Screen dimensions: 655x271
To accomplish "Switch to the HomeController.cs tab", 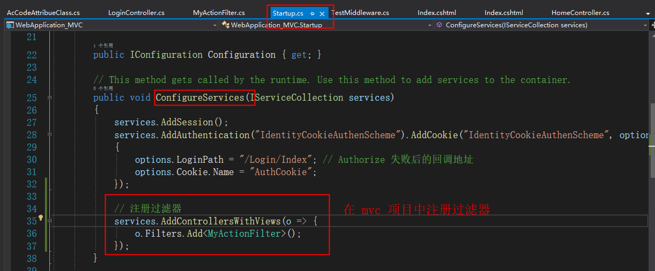I will (580, 13).
